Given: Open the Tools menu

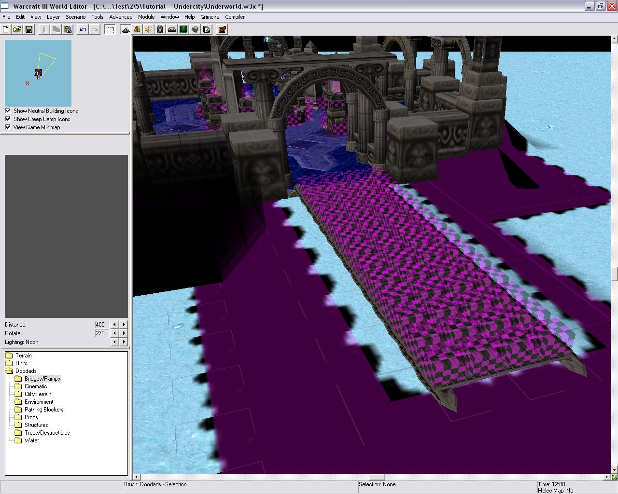Looking at the screenshot, I should tap(98, 17).
